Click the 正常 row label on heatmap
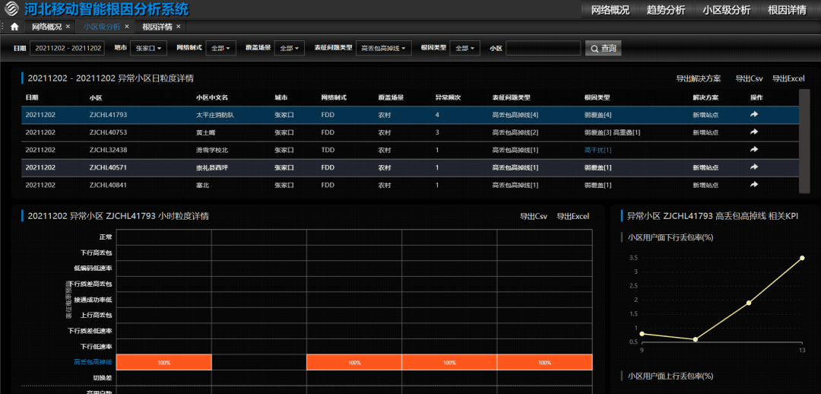This screenshot has width=821, height=394. (106, 237)
